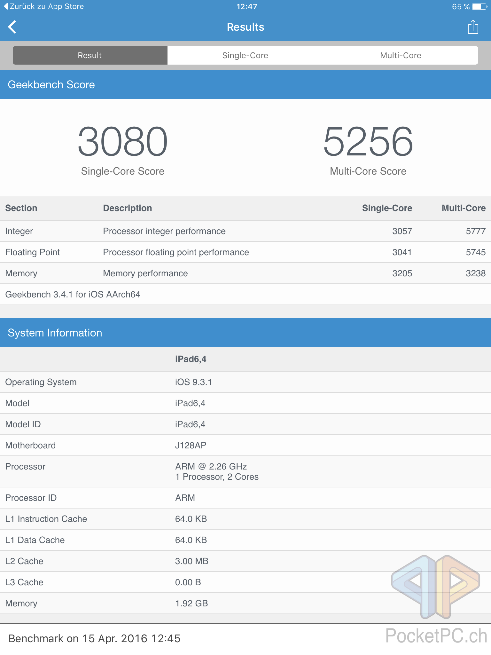Tap the 3080 Single-Core Score

(x=122, y=142)
